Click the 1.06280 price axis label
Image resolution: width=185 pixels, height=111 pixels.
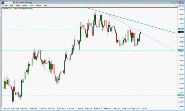(x=181, y=37)
